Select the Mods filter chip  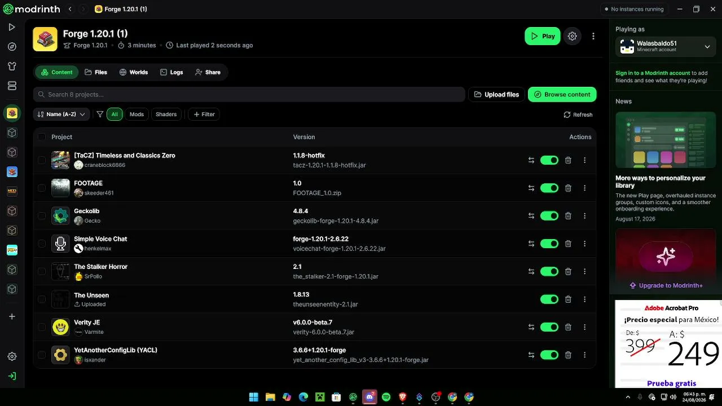tap(137, 114)
